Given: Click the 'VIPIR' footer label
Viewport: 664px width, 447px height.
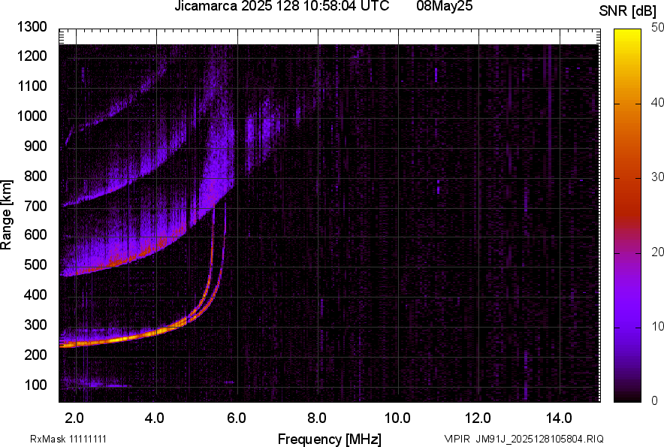Looking at the screenshot, I should tap(457, 439).
